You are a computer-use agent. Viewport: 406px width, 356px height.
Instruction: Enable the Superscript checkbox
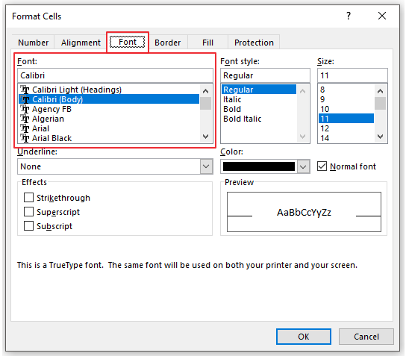[28, 211]
